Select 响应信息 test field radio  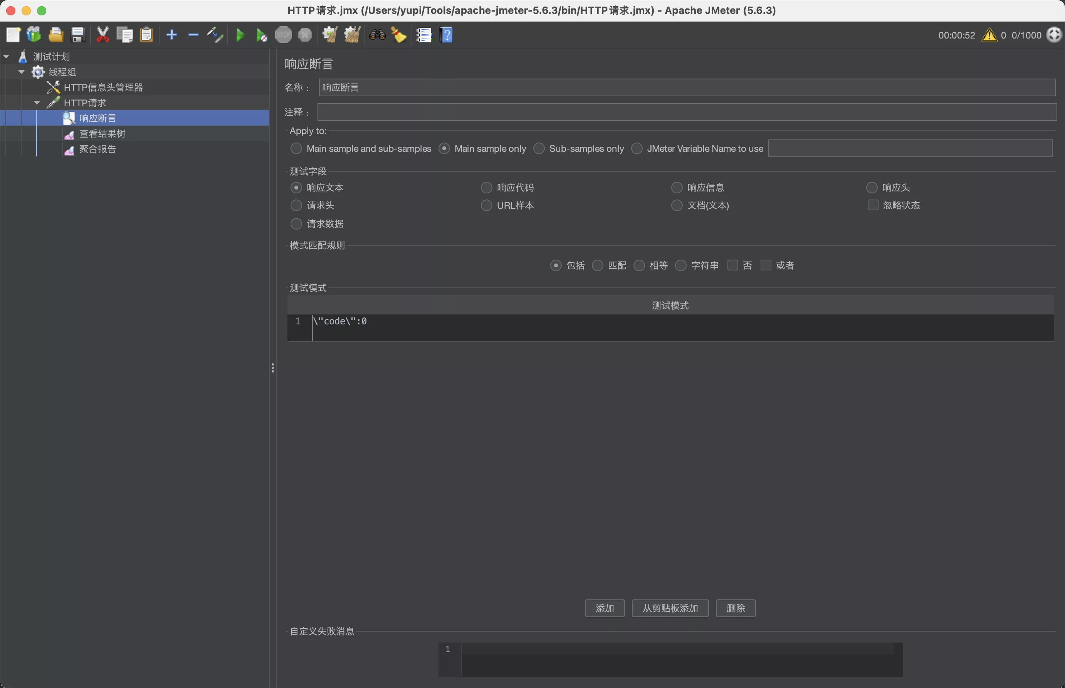click(677, 188)
